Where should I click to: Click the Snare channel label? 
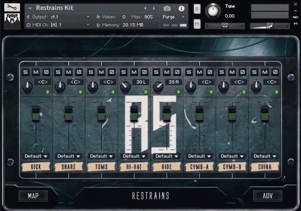pos(69,167)
